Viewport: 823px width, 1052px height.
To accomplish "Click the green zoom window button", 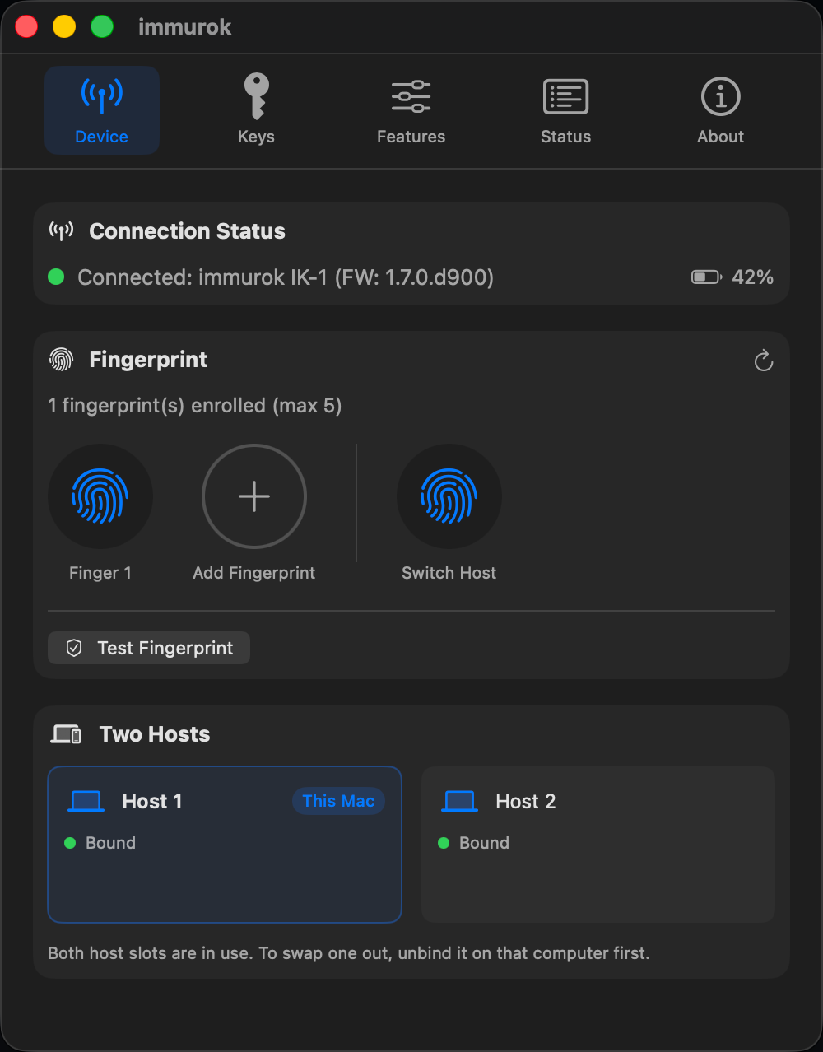I will [102, 26].
